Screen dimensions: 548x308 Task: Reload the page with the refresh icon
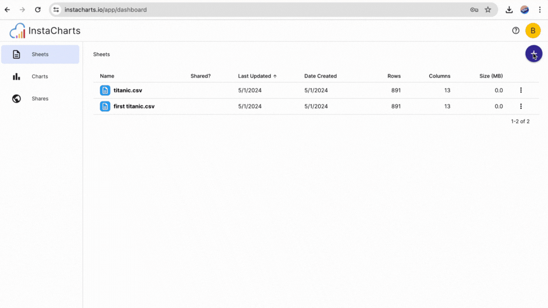(x=38, y=10)
